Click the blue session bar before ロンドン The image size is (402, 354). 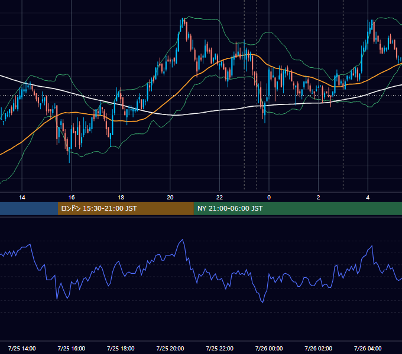click(29, 208)
